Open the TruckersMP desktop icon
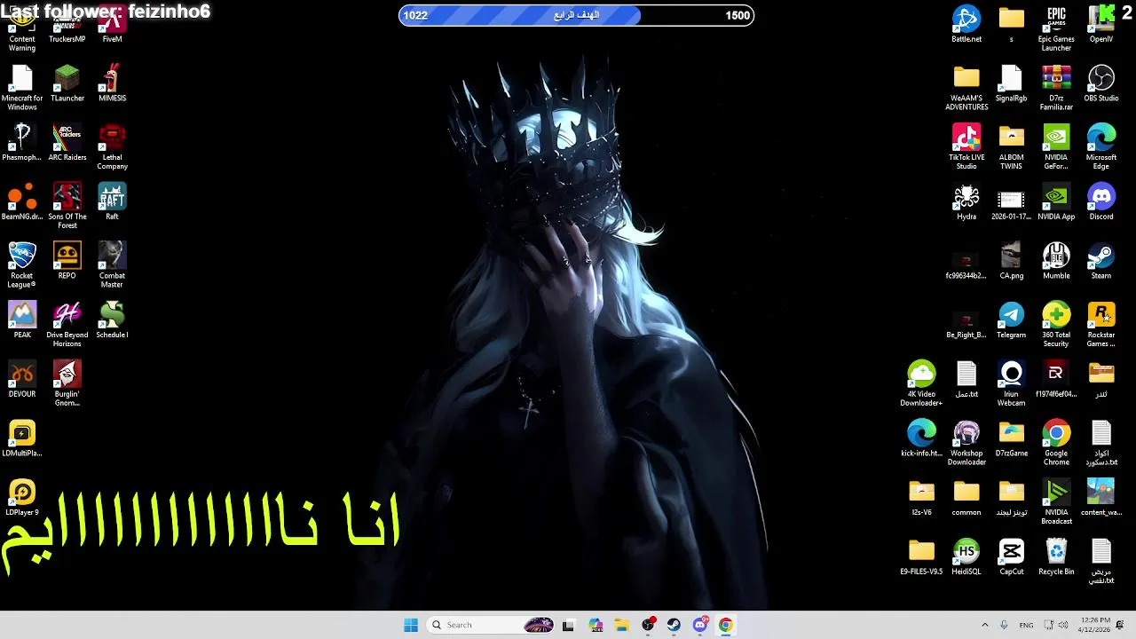 [x=67, y=25]
